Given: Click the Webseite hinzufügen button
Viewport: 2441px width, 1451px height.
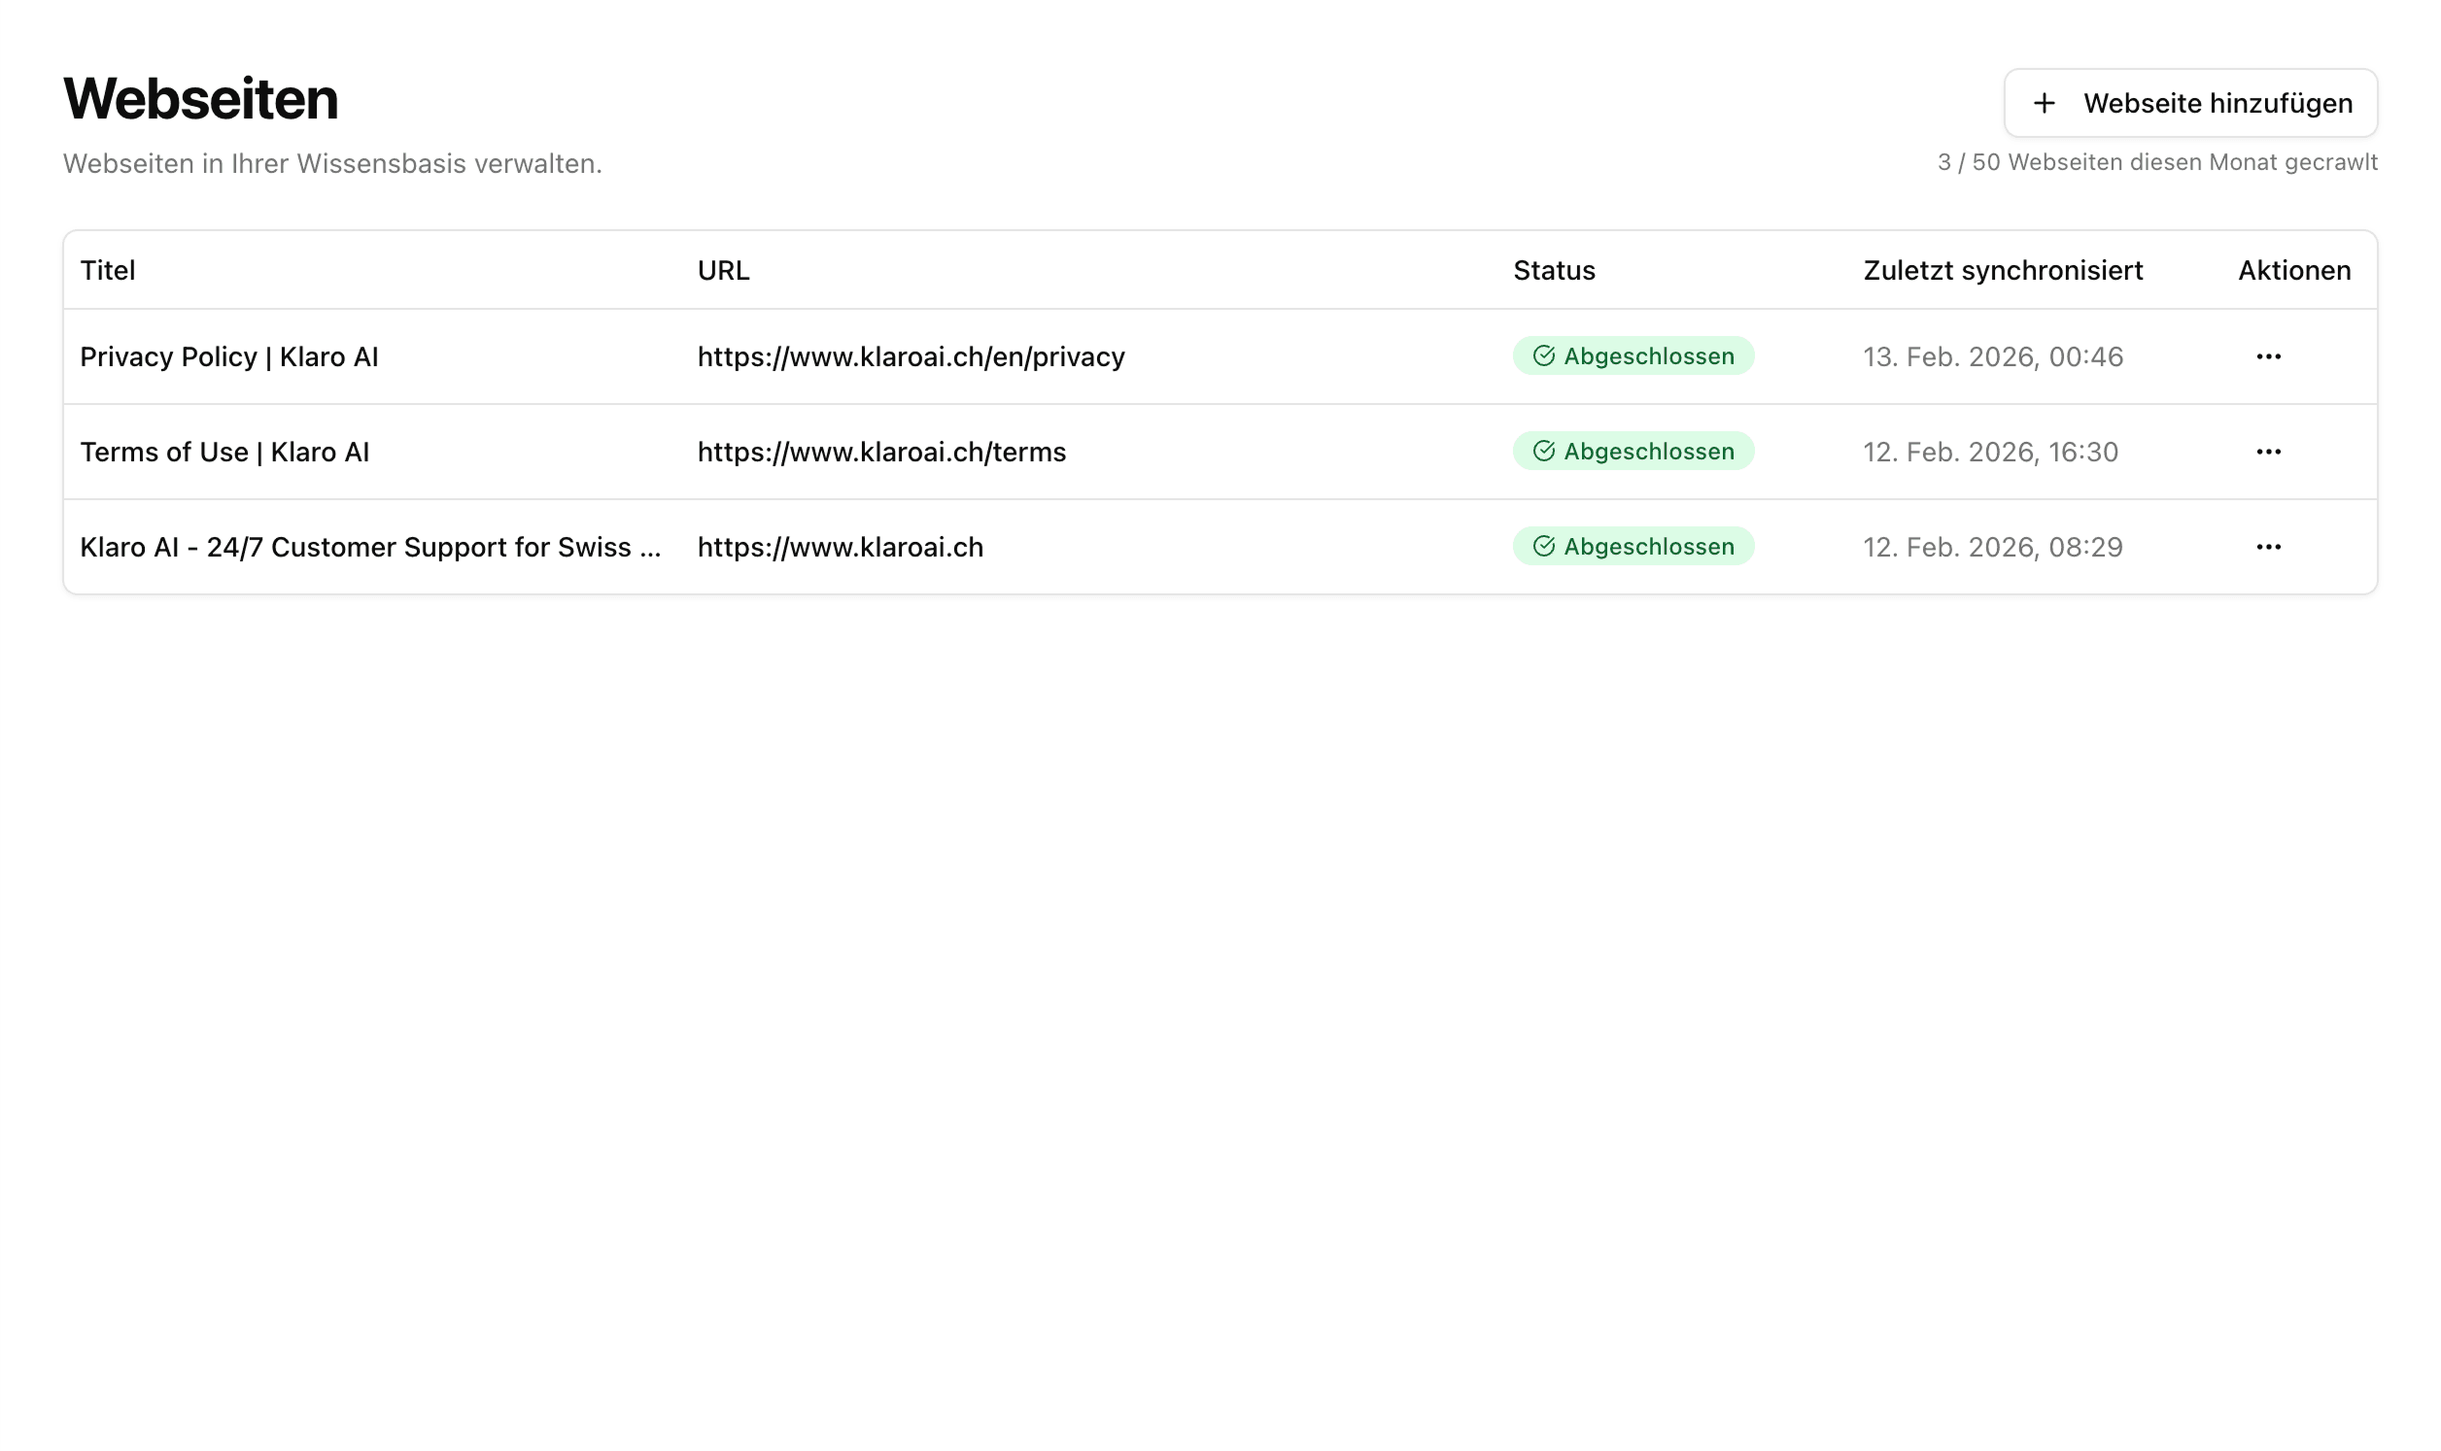Looking at the screenshot, I should (2190, 104).
